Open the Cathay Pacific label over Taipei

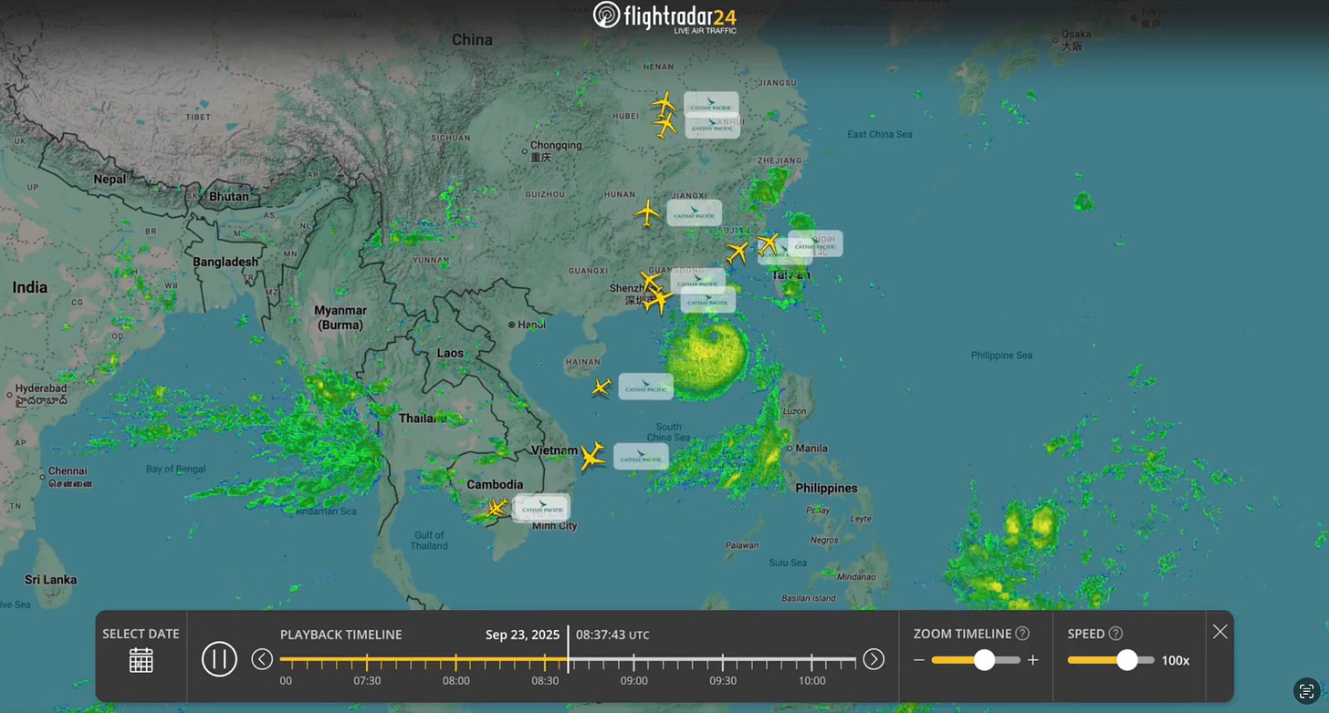816,243
